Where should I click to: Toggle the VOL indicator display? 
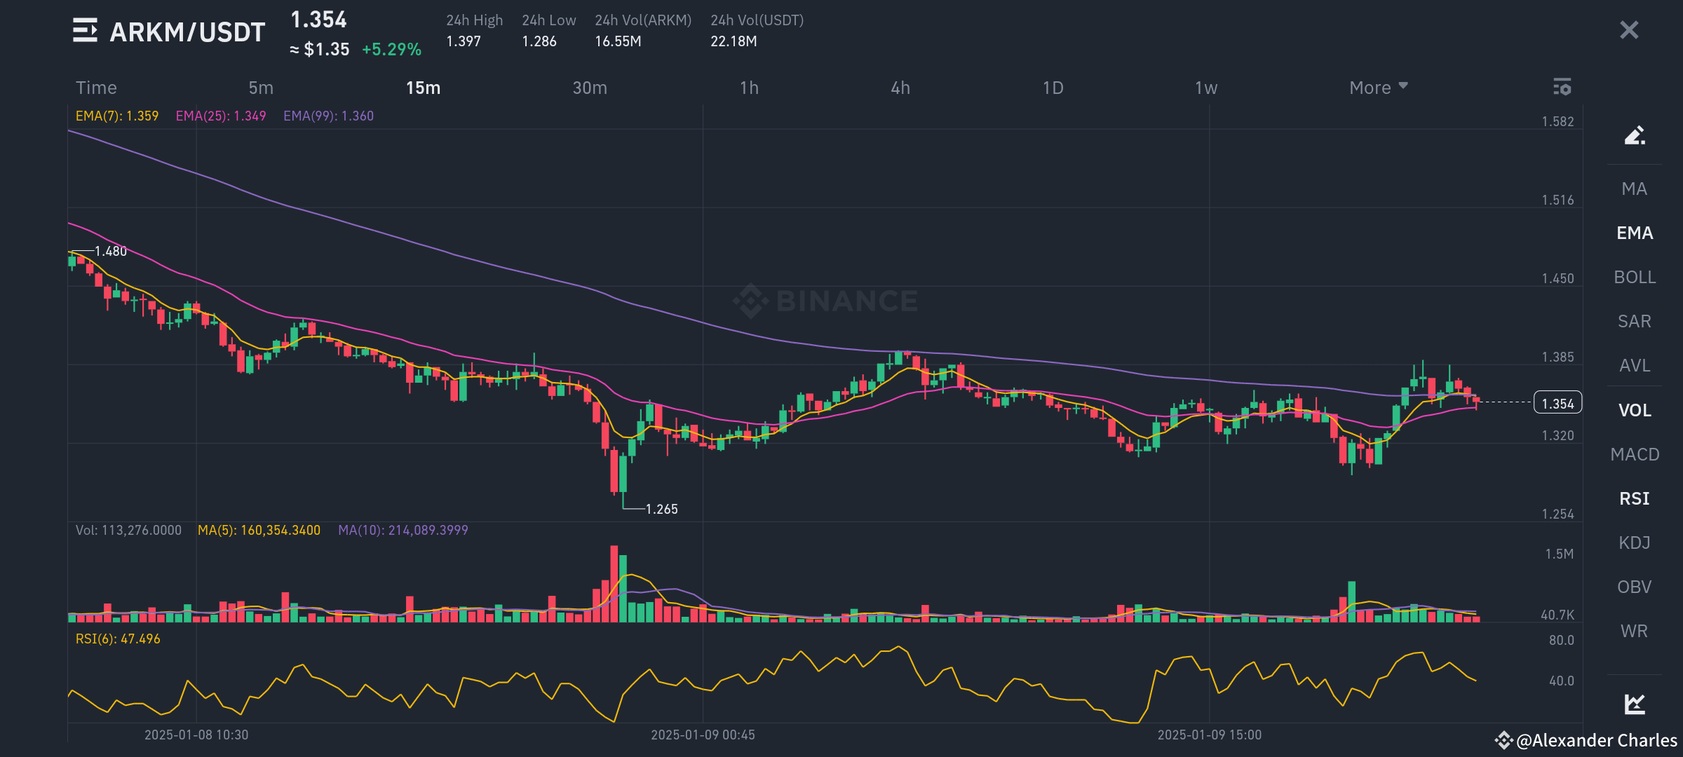1634,410
